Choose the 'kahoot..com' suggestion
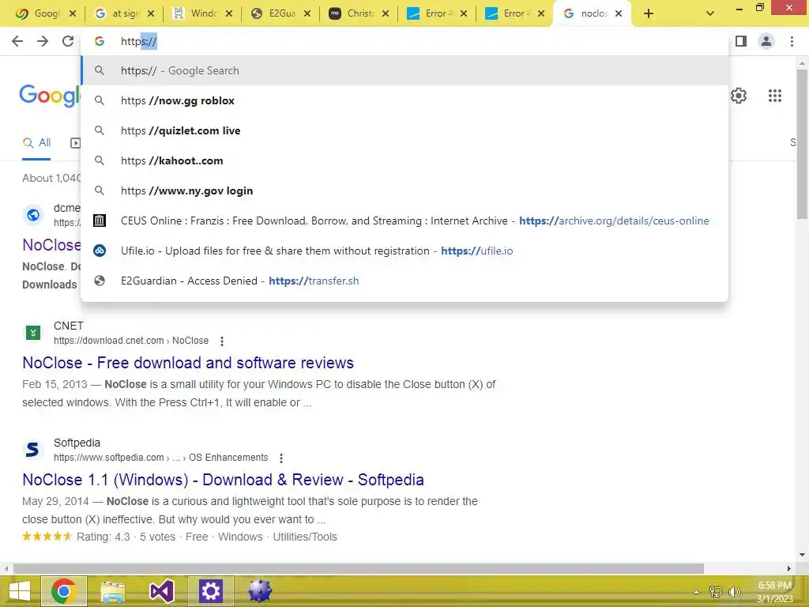This screenshot has height=607, width=809. [405, 160]
